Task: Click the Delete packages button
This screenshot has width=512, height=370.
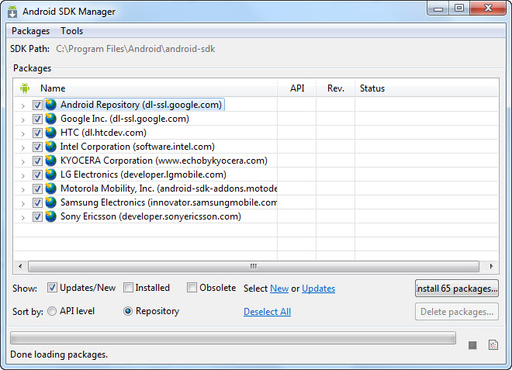Action: tap(456, 312)
